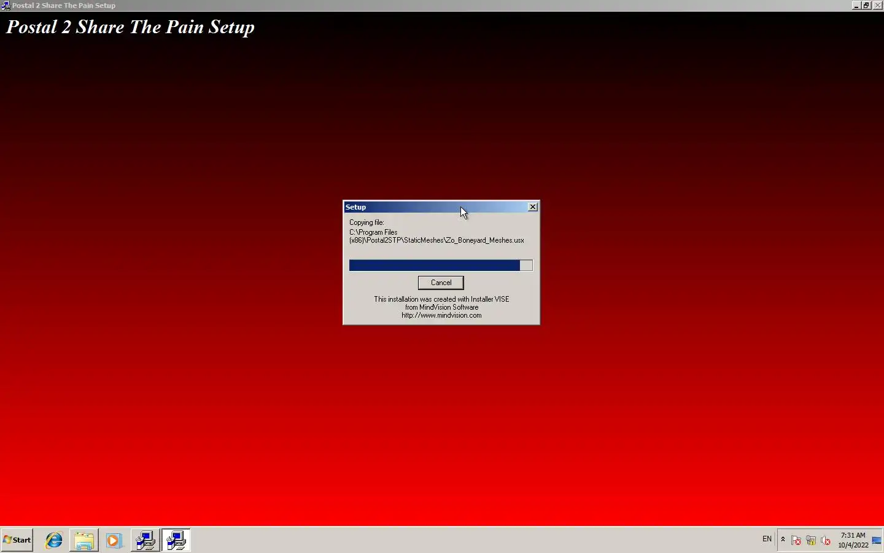The height and width of the screenshot is (553, 884).
Task: Minimize the Postal 2 Setup window
Action: (x=856, y=5)
